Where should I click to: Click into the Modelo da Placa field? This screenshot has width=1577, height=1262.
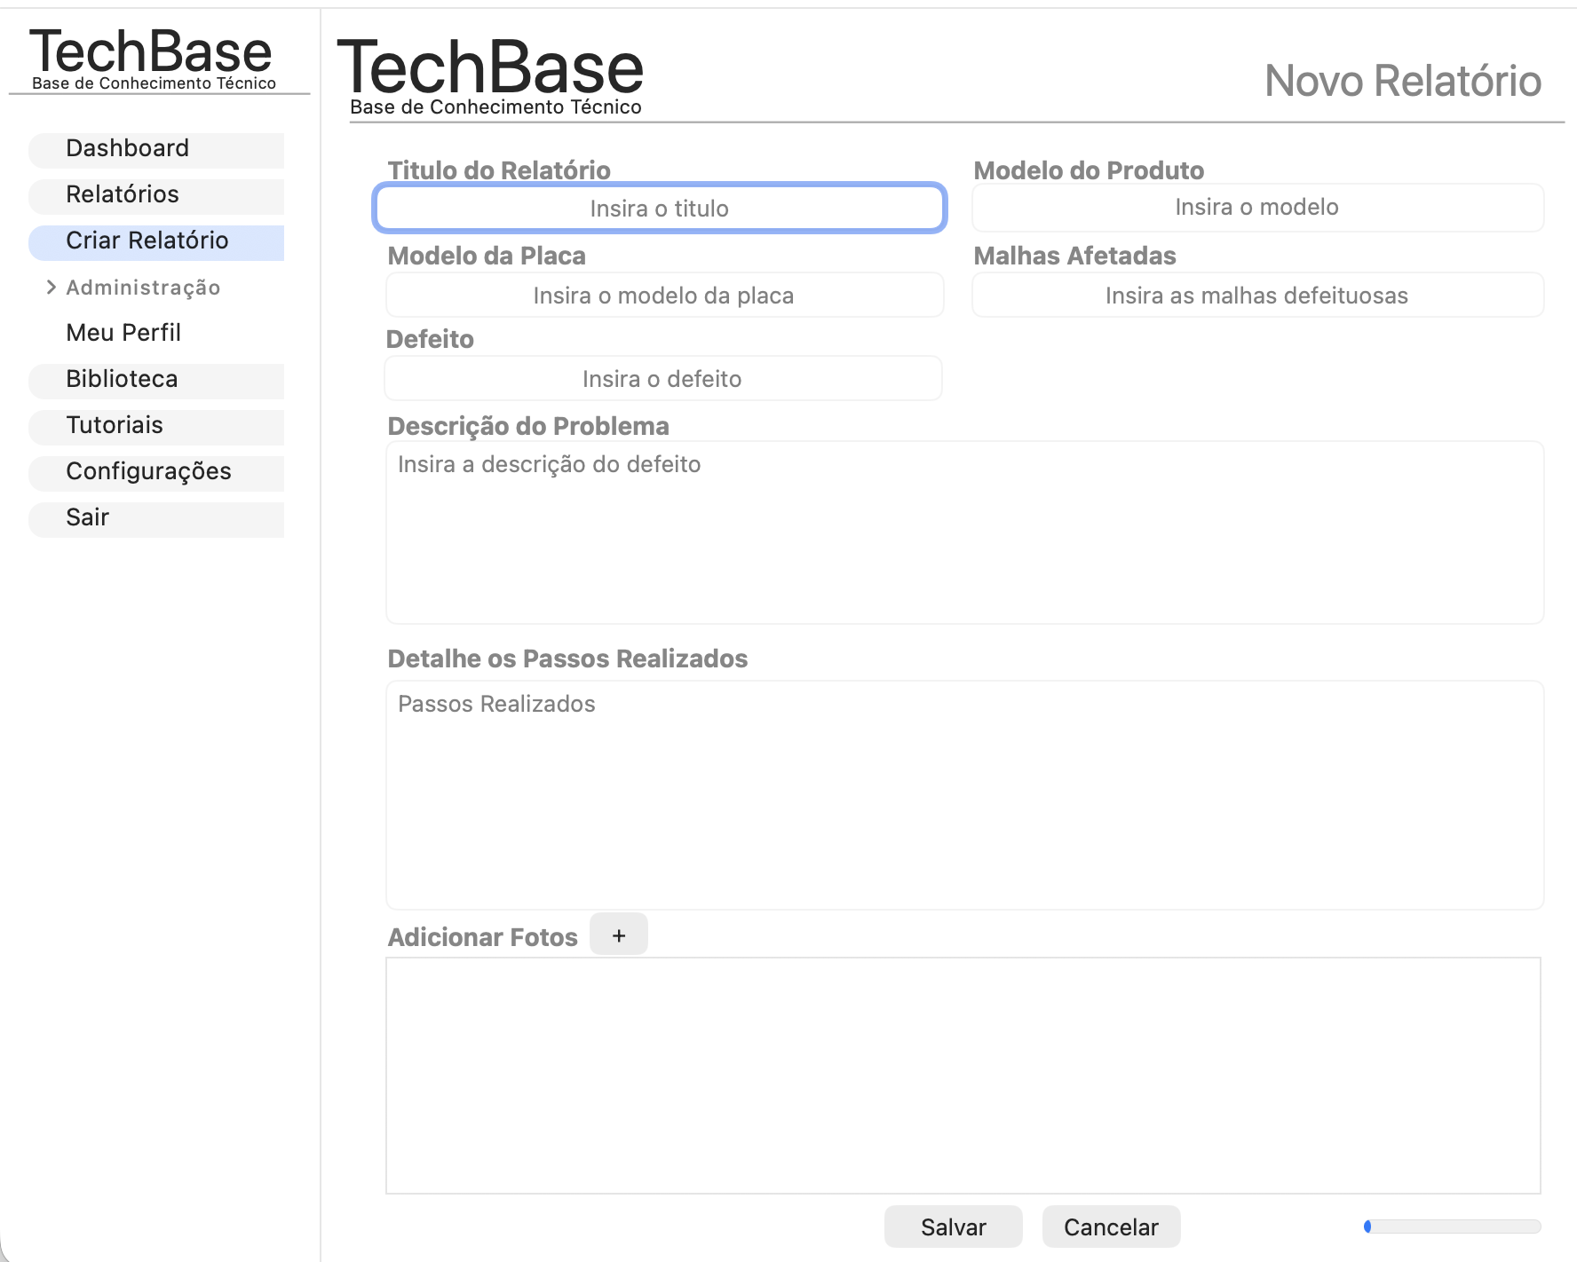tap(664, 296)
